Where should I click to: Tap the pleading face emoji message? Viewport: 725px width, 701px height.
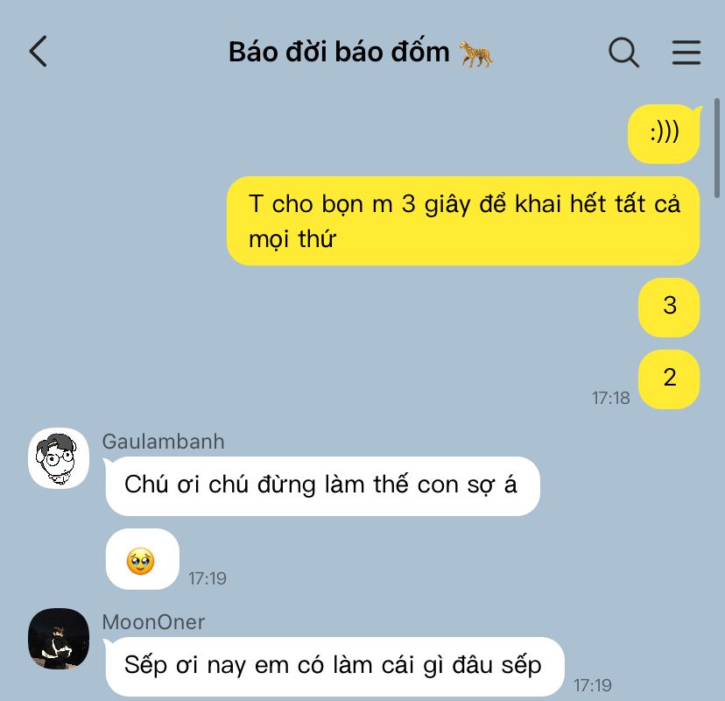click(x=143, y=559)
